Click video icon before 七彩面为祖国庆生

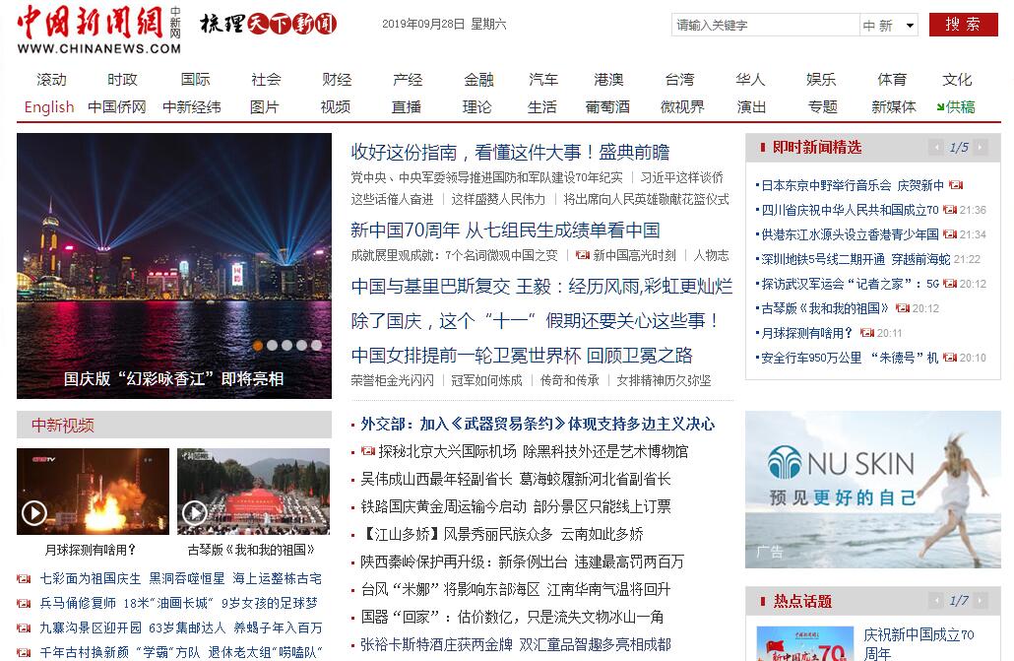point(24,579)
